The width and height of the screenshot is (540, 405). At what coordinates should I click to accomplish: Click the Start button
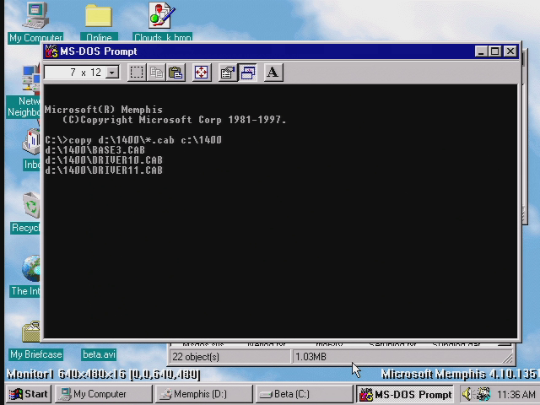tap(29, 394)
